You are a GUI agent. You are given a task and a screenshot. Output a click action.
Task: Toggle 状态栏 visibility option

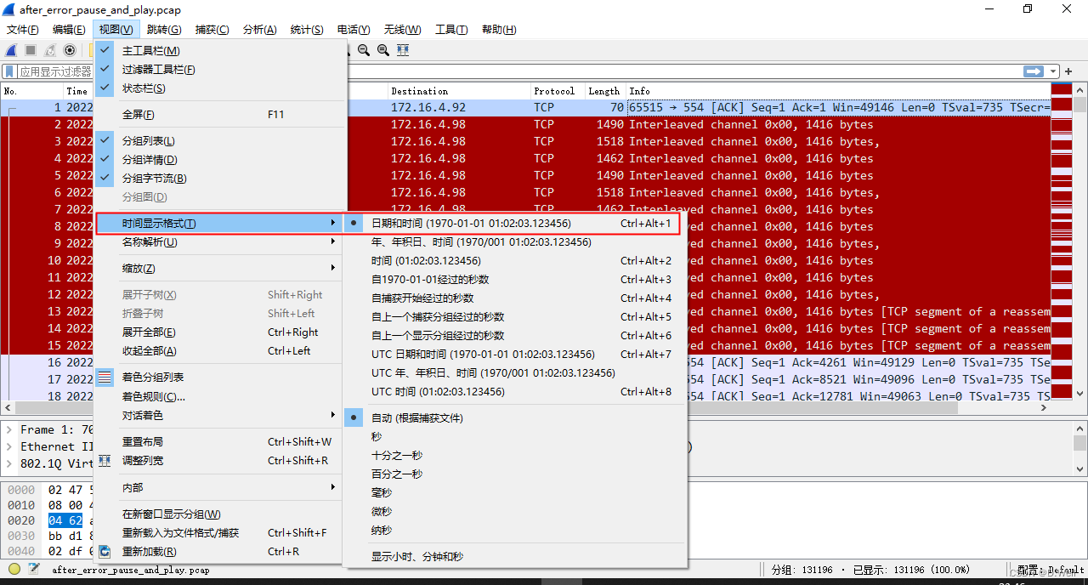[160, 88]
